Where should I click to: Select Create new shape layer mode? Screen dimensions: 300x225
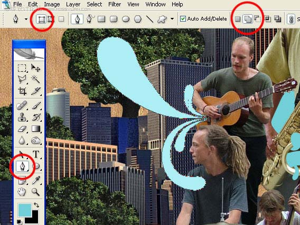tap(238, 19)
